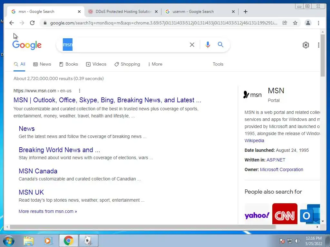Go back to the previous page
The image size is (330, 247).
tap(12, 23)
